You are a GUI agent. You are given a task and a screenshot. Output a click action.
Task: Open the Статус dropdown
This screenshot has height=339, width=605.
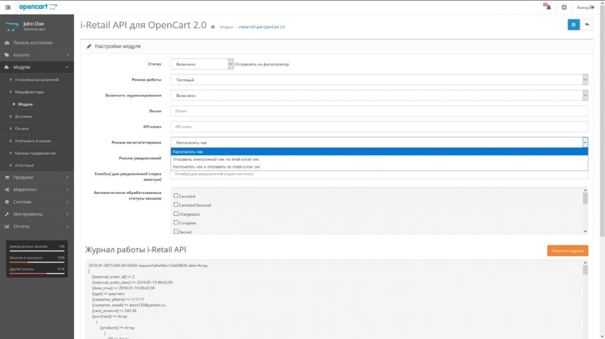pyautogui.click(x=202, y=64)
